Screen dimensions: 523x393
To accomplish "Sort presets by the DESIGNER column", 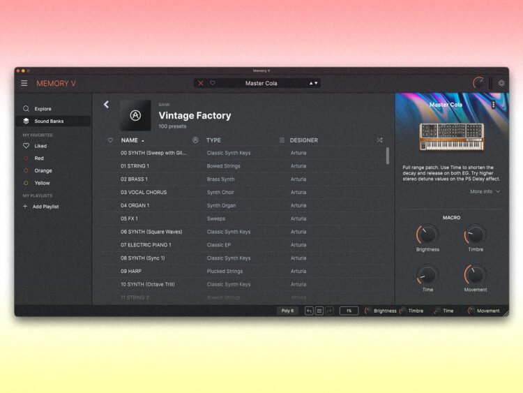I will click(x=304, y=140).
